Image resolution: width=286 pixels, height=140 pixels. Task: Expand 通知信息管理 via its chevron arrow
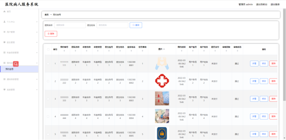(x=37, y=79)
